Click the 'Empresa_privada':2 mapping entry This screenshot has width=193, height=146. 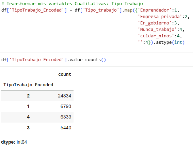[x=162, y=17]
